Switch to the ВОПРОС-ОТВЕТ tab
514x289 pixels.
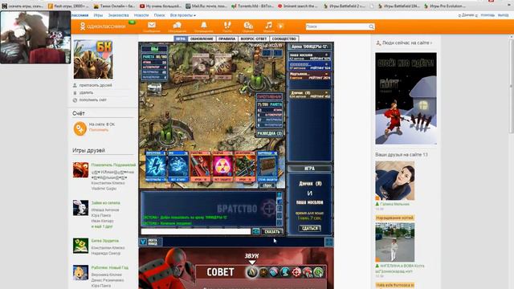point(254,39)
